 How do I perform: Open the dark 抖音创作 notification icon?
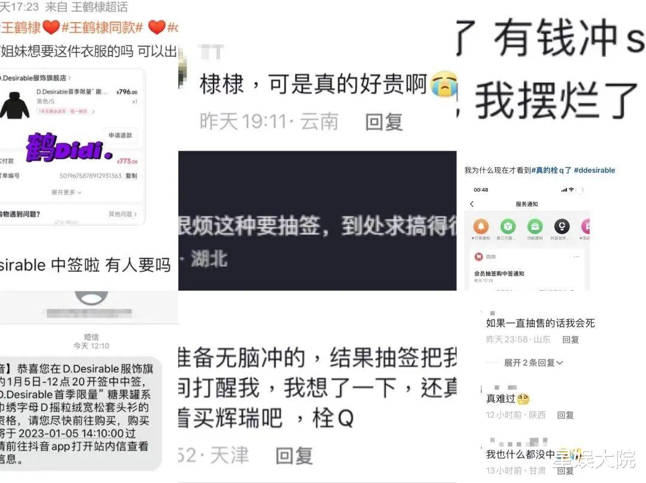click(562, 226)
